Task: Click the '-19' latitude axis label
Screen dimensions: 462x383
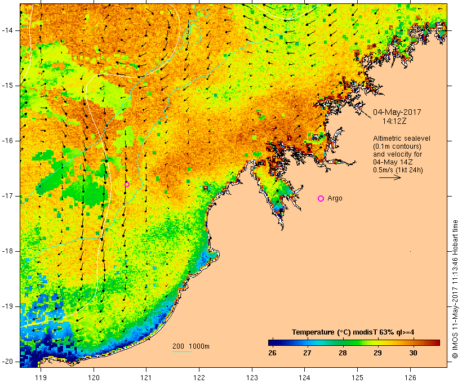Action: pos(7,306)
